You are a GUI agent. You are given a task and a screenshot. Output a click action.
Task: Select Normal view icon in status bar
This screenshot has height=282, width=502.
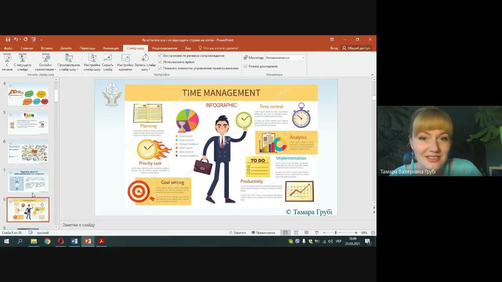286,233
